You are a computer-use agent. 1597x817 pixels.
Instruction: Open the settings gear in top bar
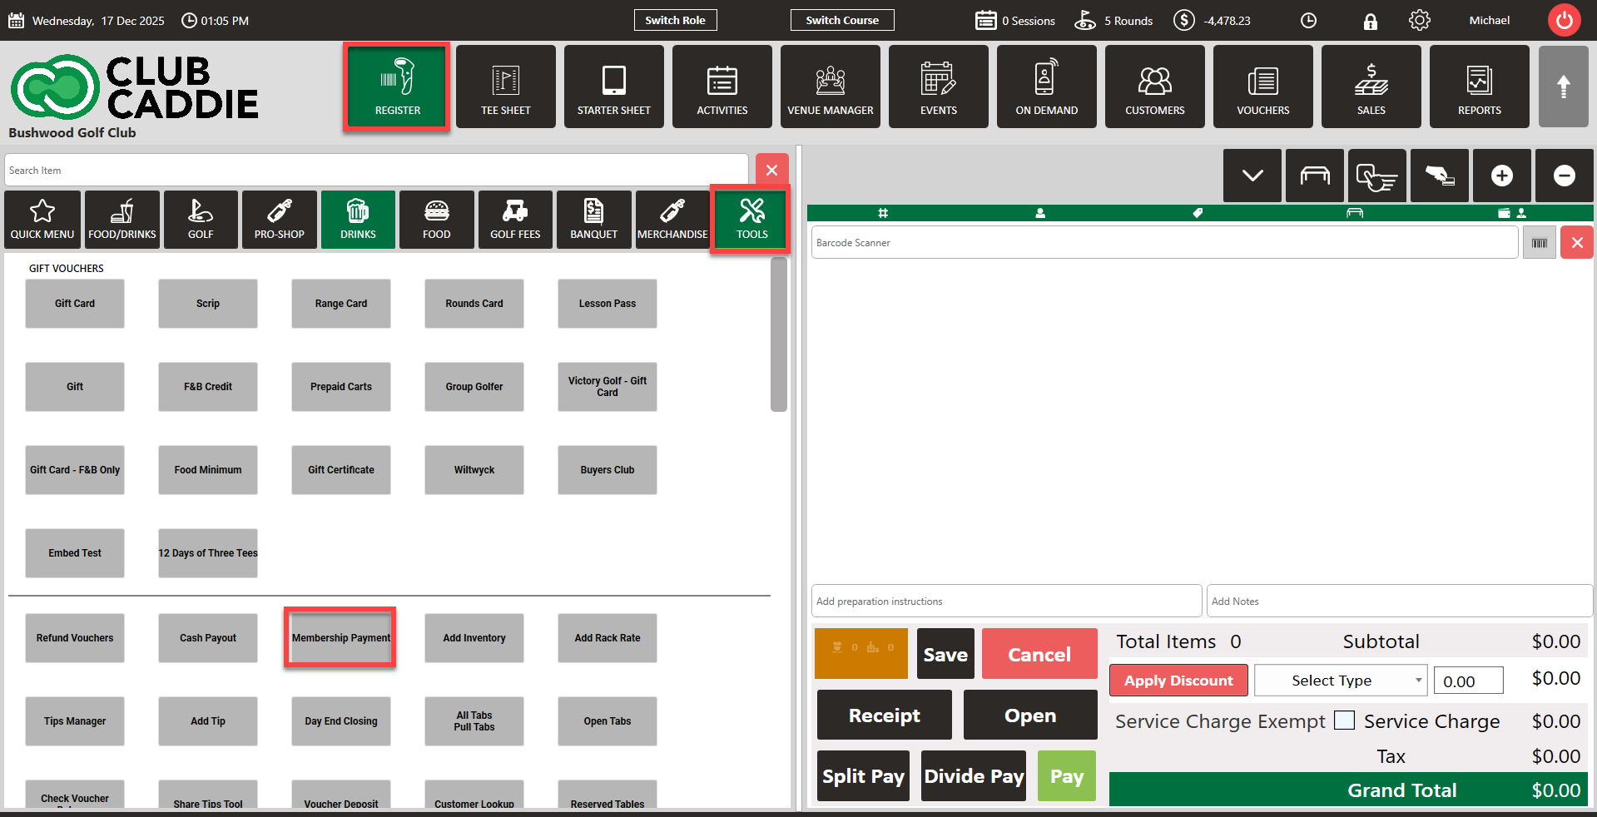click(x=1419, y=20)
